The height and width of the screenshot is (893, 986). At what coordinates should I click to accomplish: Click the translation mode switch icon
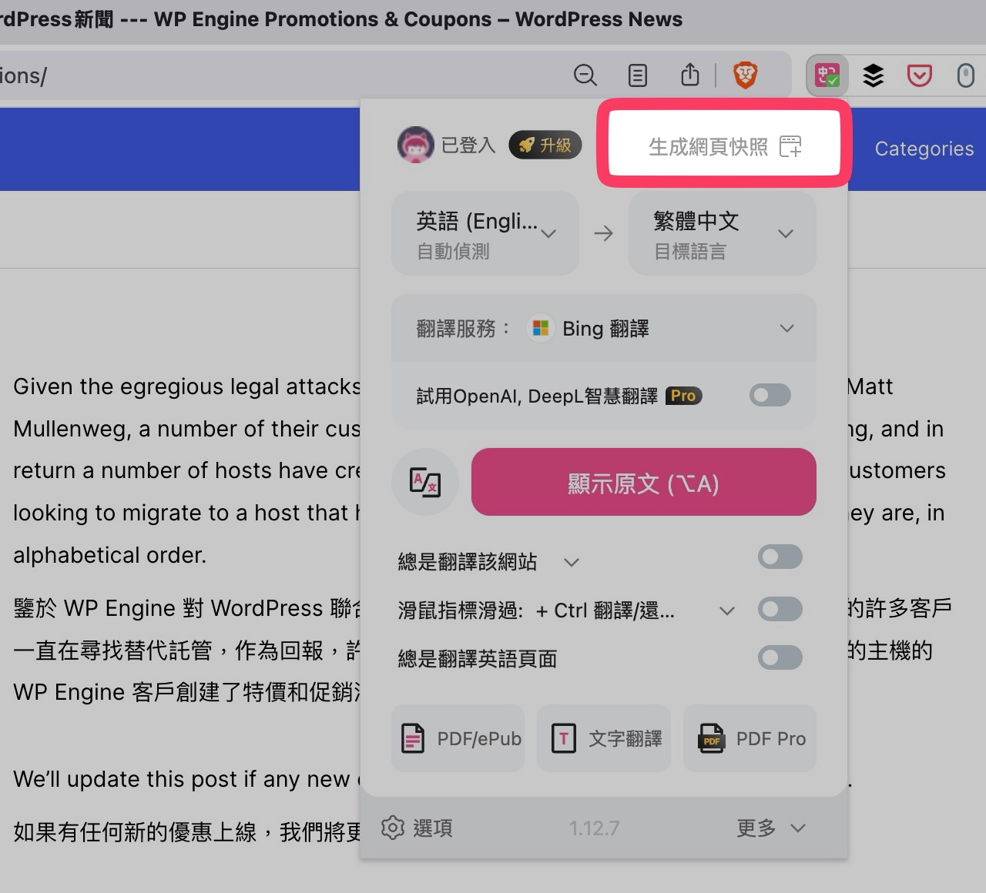coord(426,482)
